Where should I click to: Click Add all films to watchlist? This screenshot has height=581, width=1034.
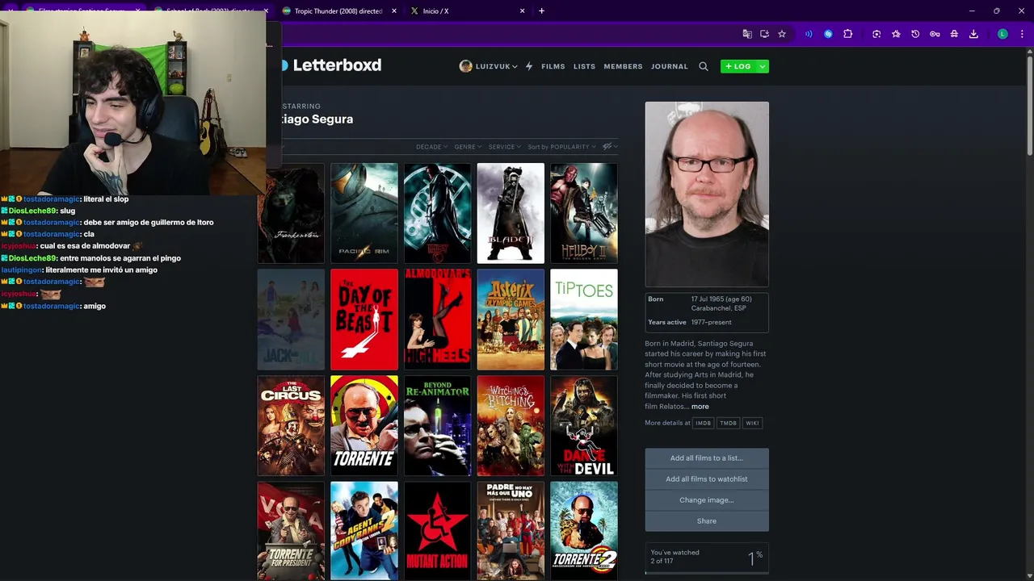tap(707, 479)
